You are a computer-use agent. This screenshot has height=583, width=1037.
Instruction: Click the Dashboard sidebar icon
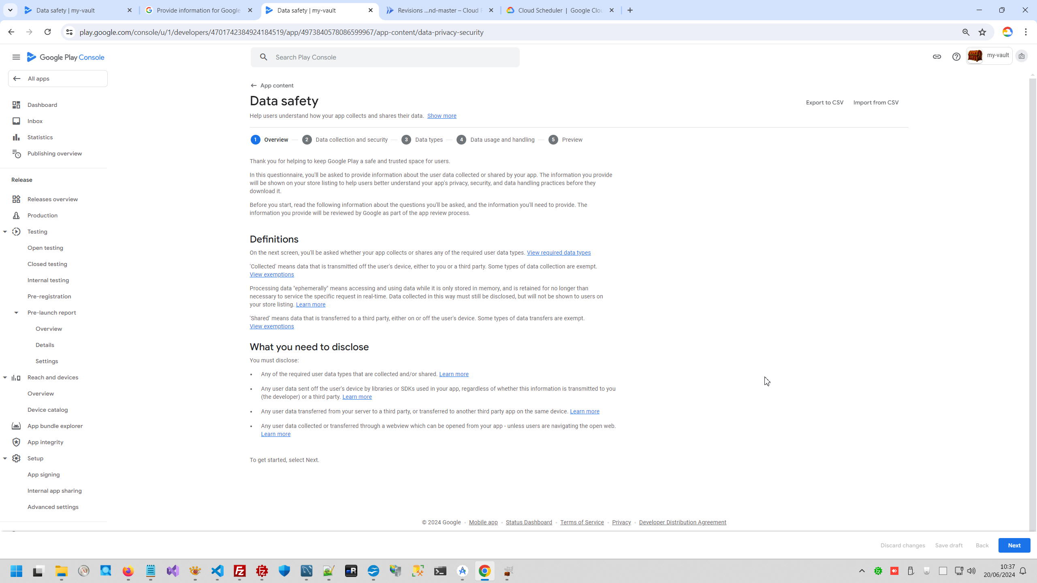coord(16,105)
